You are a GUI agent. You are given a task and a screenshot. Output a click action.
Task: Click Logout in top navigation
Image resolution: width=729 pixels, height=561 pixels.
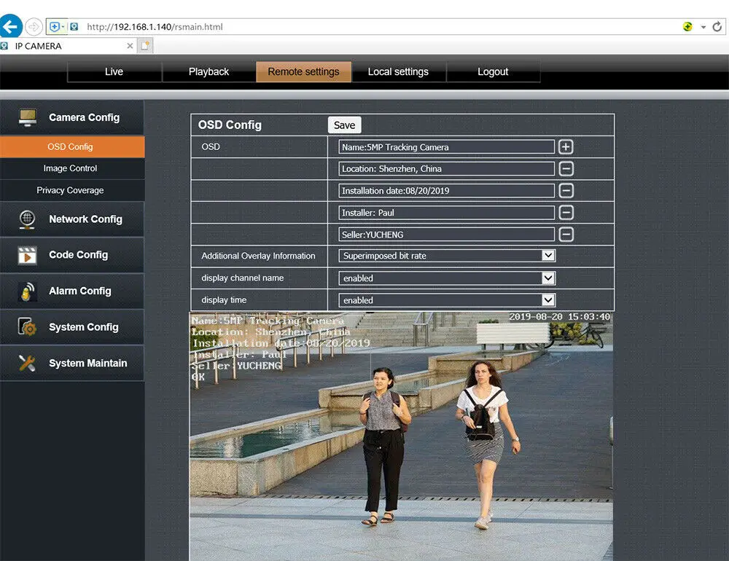493,71
